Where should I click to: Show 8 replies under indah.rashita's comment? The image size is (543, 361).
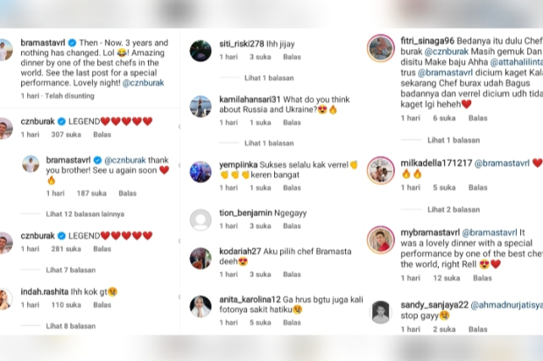click(71, 326)
